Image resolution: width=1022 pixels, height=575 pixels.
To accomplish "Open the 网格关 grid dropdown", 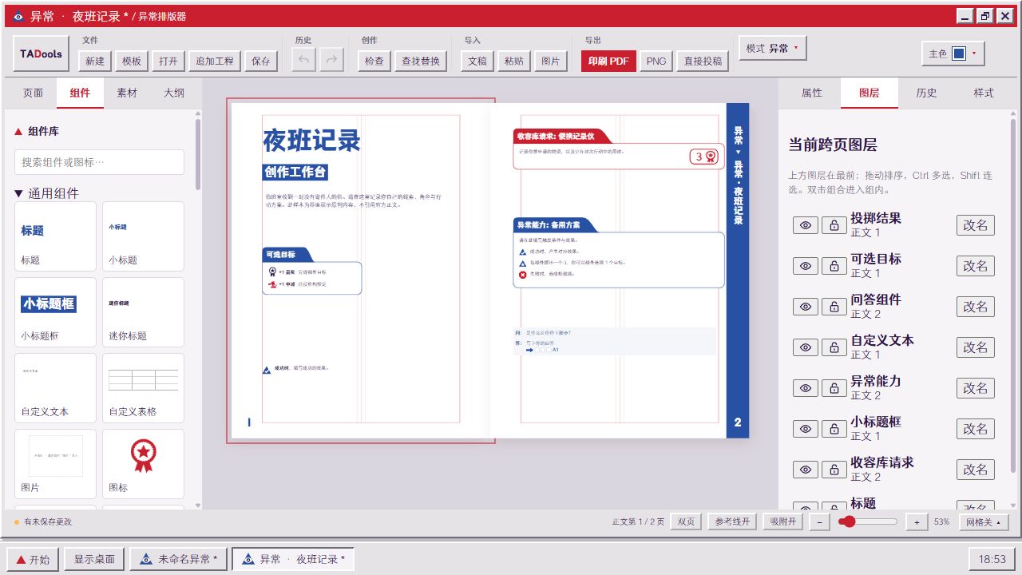I will pyautogui.click(x=983, y=521).
